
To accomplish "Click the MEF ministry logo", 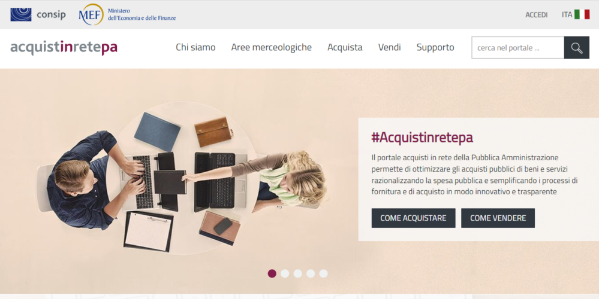I will click(127, 14).
